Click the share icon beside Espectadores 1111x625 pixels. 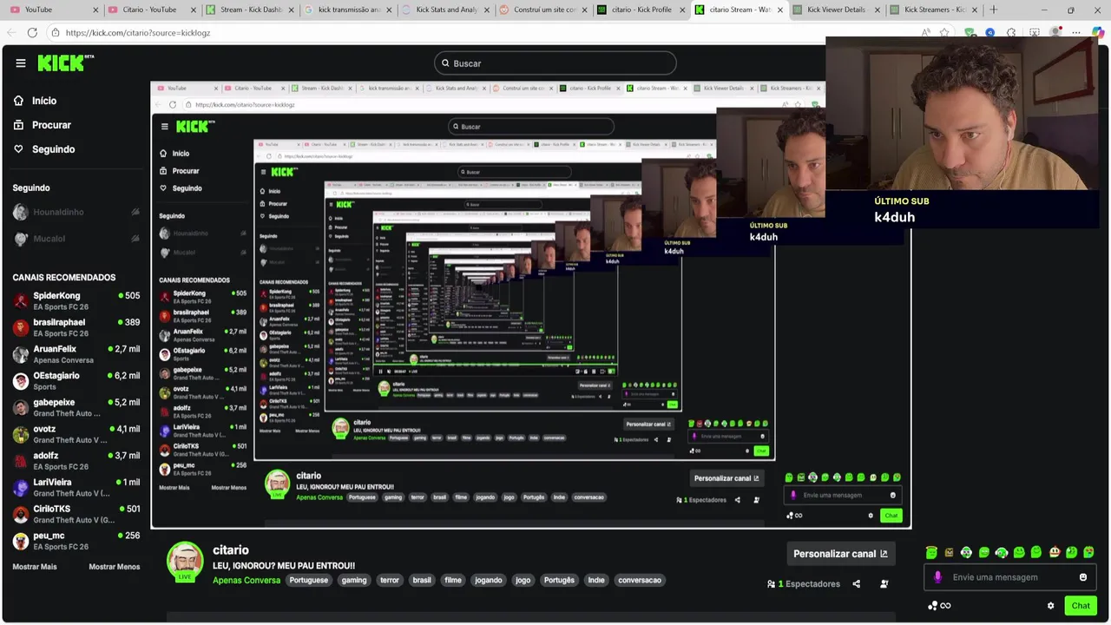pos(857,584)
